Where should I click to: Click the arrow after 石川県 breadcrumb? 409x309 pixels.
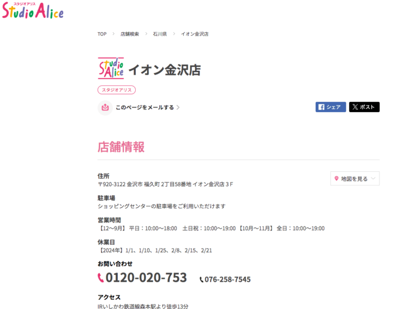point(174,34)
